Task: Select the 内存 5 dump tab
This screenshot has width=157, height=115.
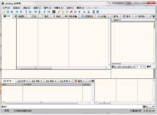Action: (65, 81)
